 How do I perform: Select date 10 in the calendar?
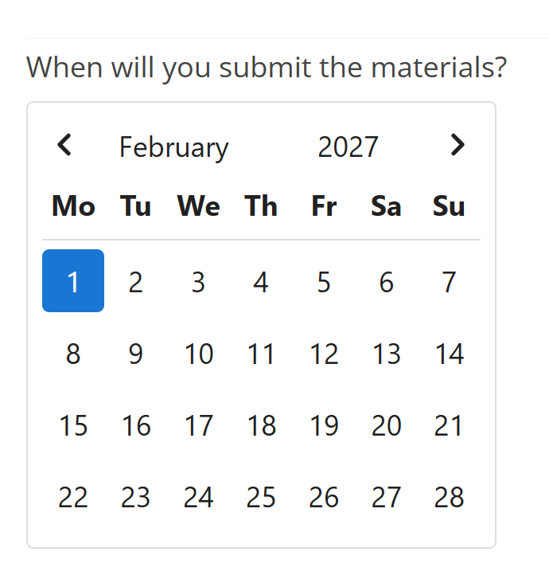(x=198, y=353)
